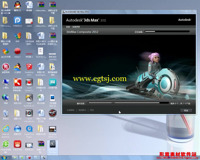This screenshot has width=200, height=160.
Task: Launch Corel ScreenCap desktop icon
Action: point(29,85)
